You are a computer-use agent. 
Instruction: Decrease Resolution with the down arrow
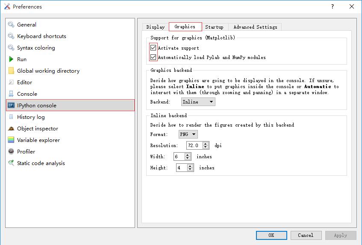pos(206,148)
